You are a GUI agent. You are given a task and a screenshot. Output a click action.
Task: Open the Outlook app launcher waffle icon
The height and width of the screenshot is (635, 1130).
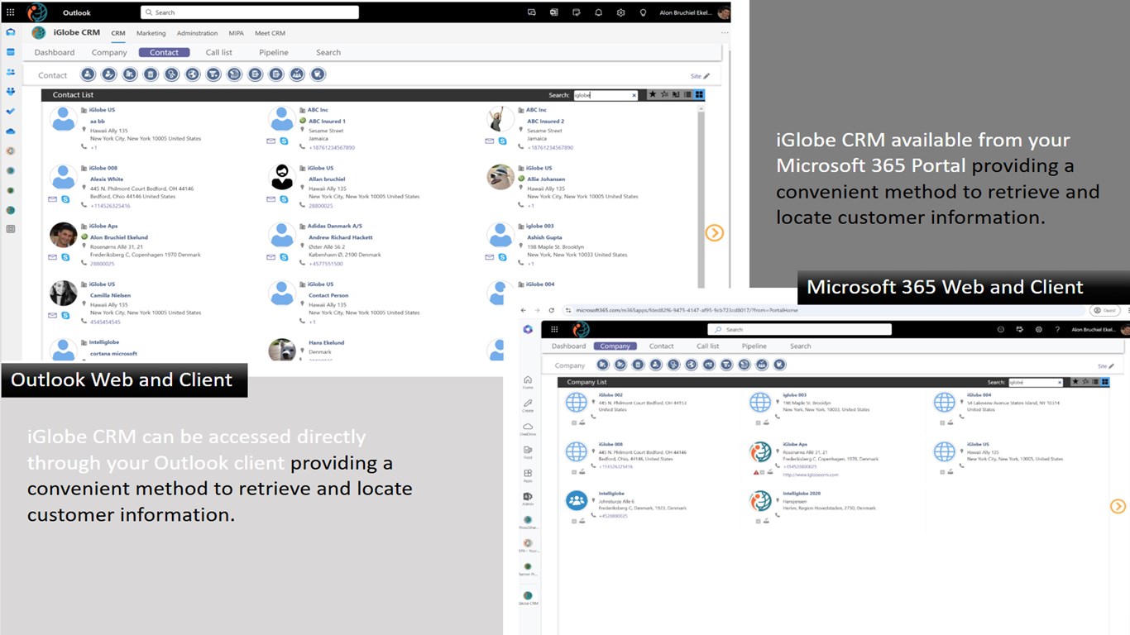10,12
